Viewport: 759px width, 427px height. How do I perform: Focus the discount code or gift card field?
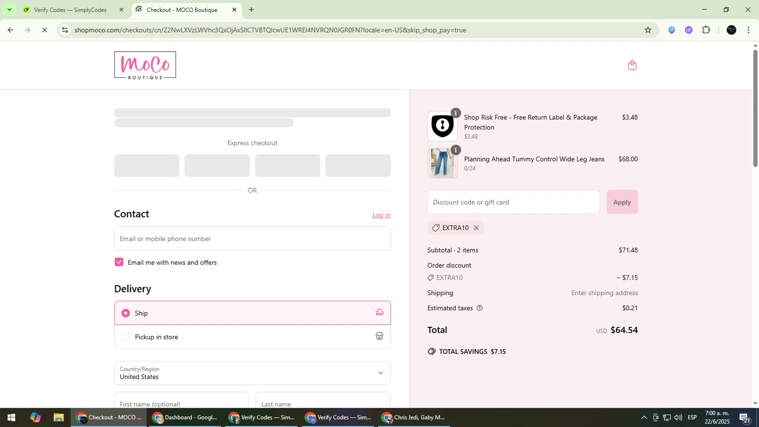tap(514, 202)
